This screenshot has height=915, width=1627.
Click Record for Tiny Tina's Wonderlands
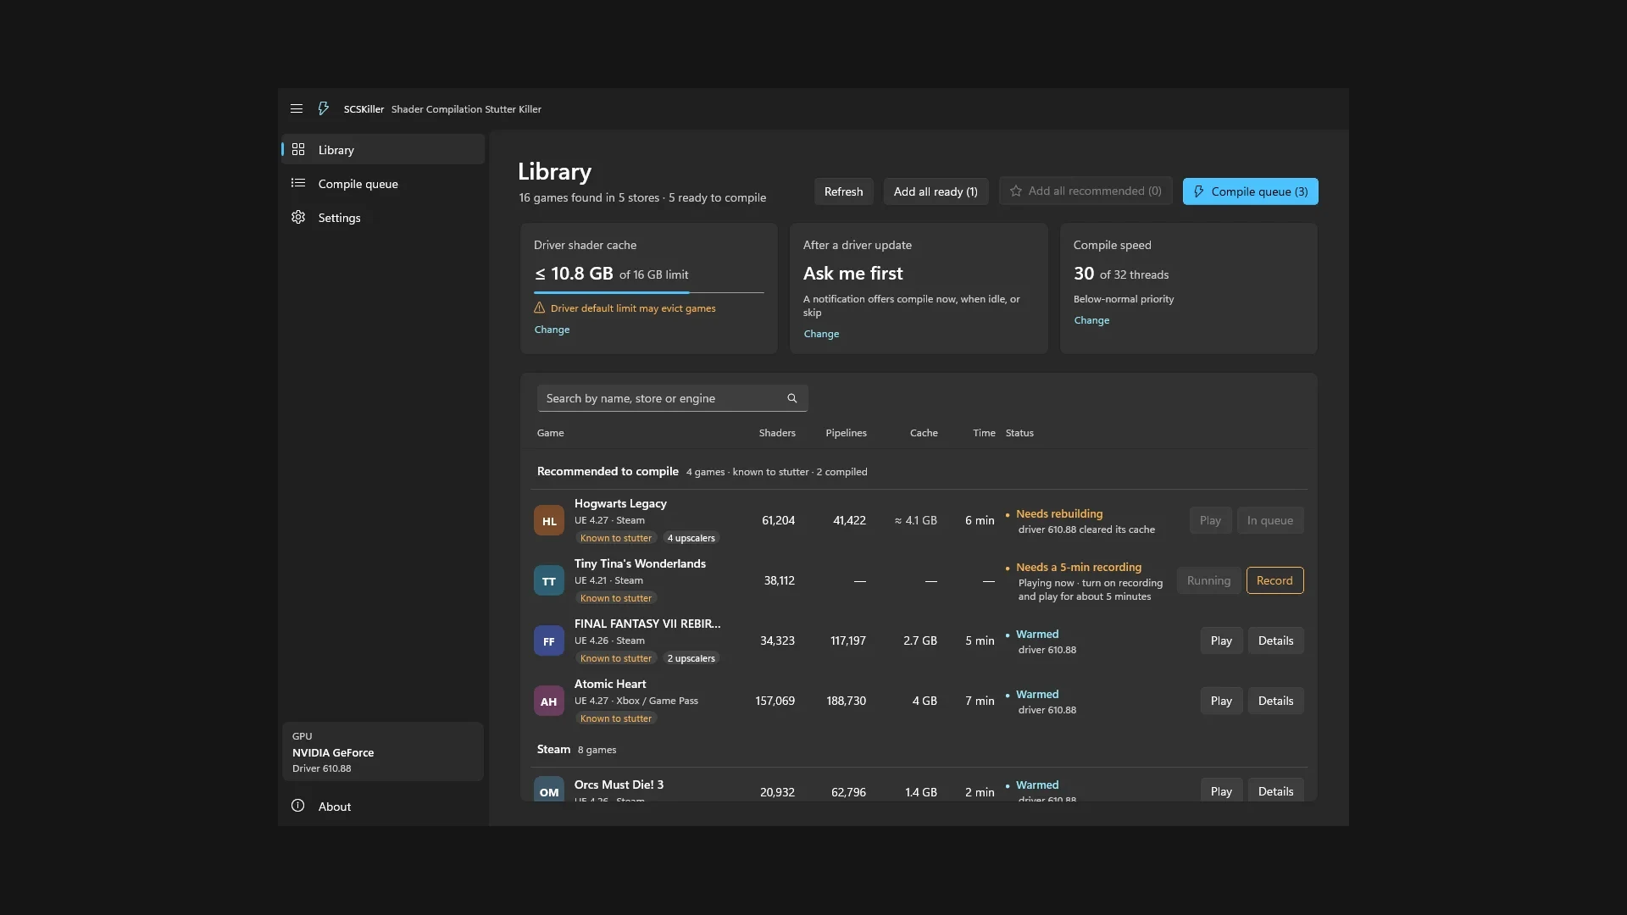point(1274,580)
